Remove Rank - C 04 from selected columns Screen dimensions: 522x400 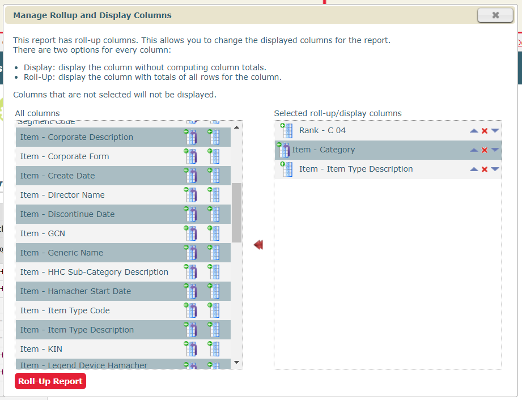[x=485, y=131]
